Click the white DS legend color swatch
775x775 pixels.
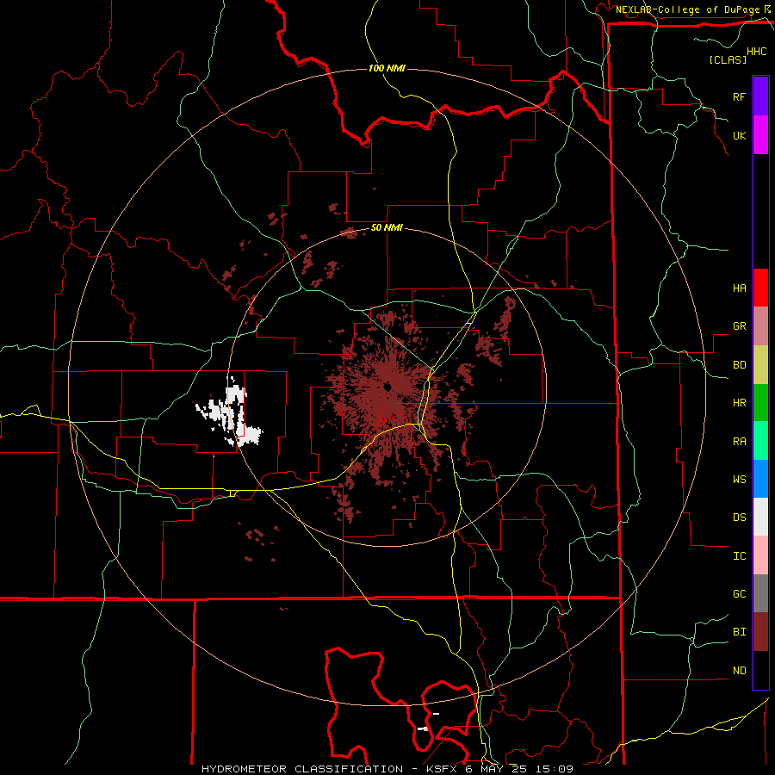760,517
